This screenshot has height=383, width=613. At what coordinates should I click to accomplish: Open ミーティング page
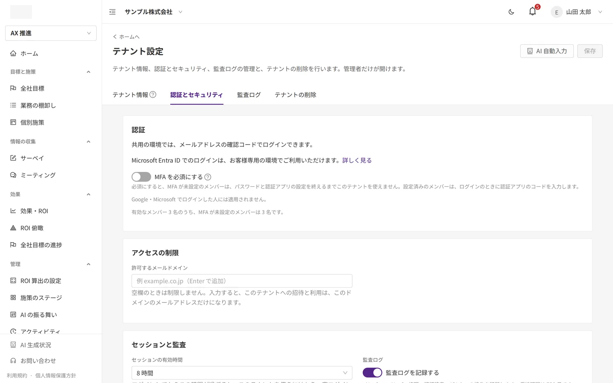[51, 175]
